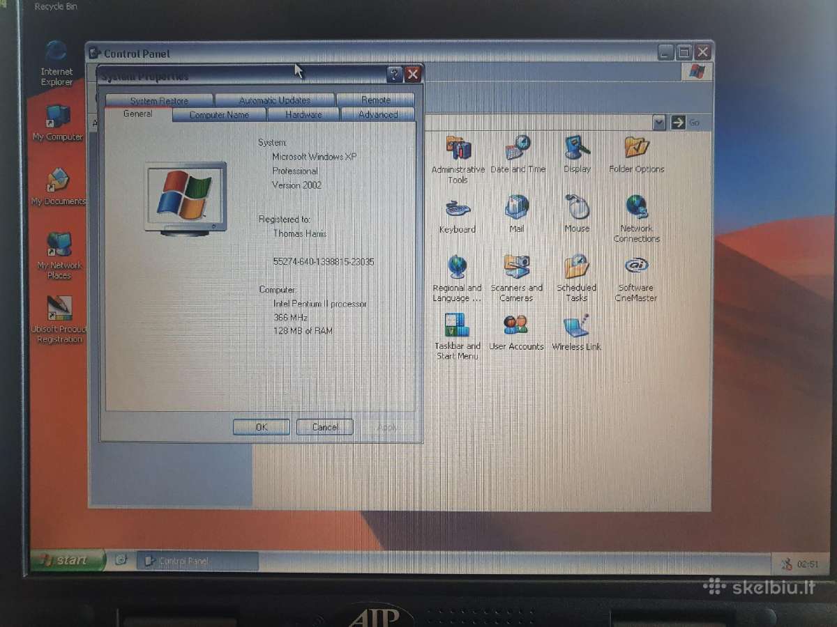This screenshot has height=627, width=837.
Task: Click the 02:51 taskbar clock
Action: pyautogui.click(x=808, y=564)
